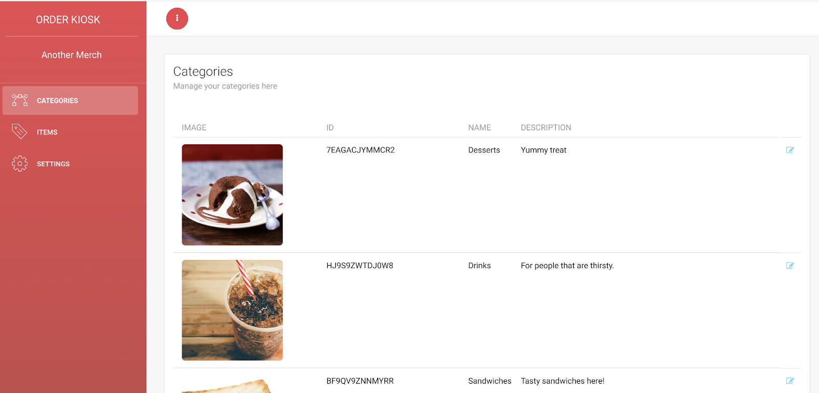Click the IMAGE column header
The image size is (819, 393).
(x=194, y=127)
